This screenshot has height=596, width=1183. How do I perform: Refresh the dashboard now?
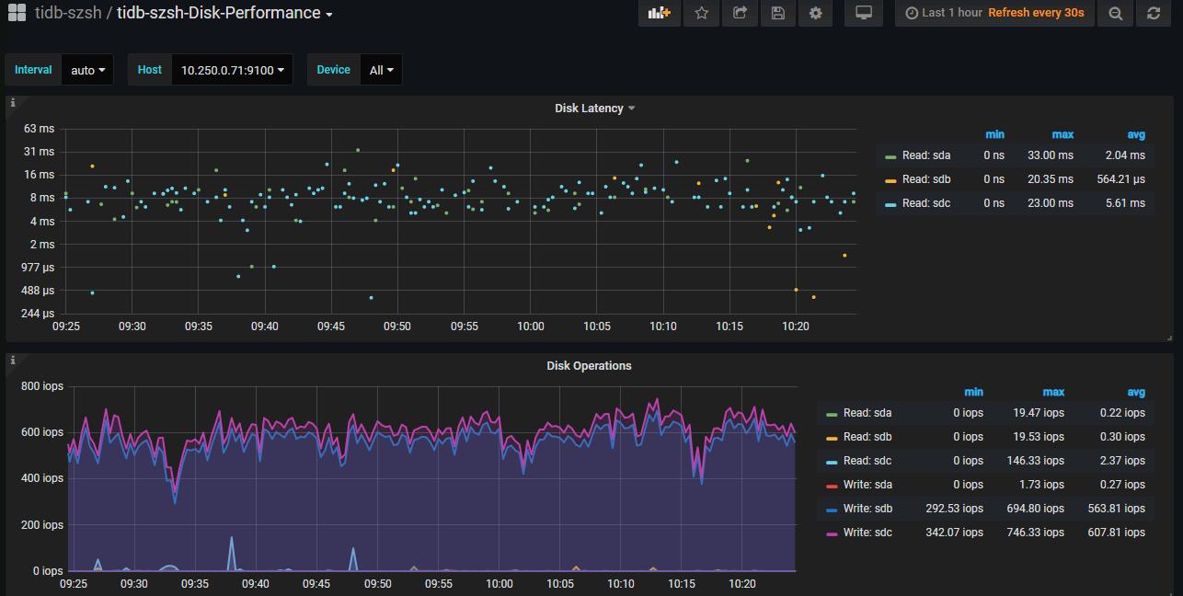(x=1154, y=13)
